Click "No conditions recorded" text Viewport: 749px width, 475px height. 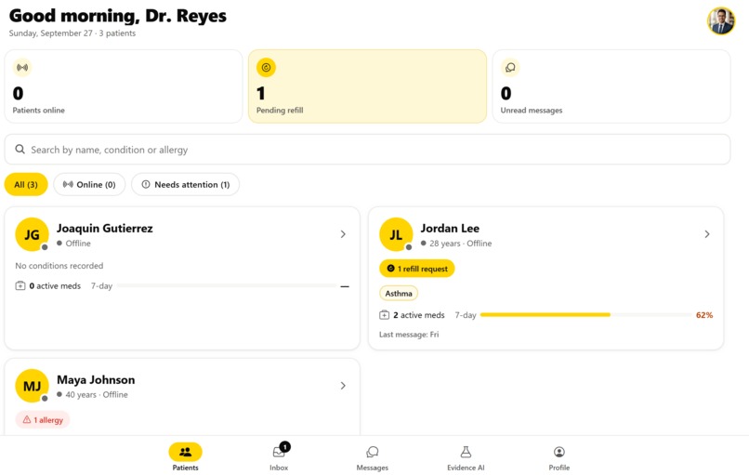59,266
